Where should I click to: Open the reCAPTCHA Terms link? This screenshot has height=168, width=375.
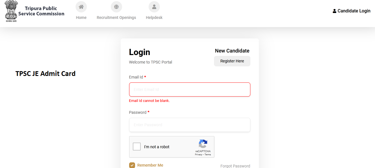coord(208,154)
